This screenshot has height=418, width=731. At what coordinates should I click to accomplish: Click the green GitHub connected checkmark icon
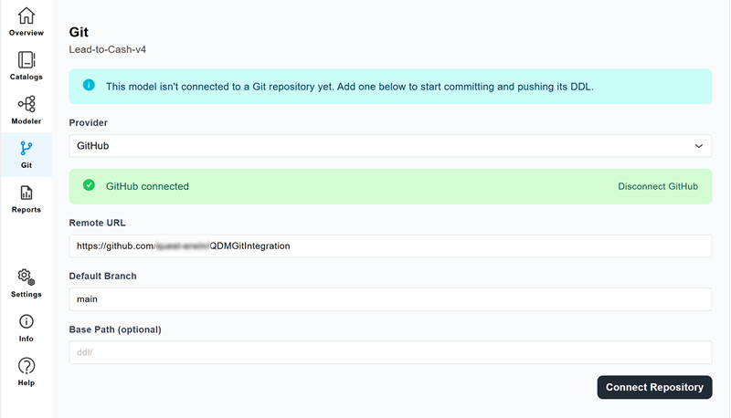(89, 185)
